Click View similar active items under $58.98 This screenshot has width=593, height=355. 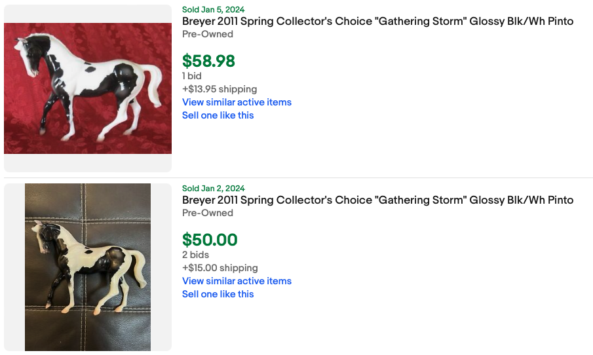237,102
